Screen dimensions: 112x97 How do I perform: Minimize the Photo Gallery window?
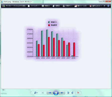tap(101, 1)
